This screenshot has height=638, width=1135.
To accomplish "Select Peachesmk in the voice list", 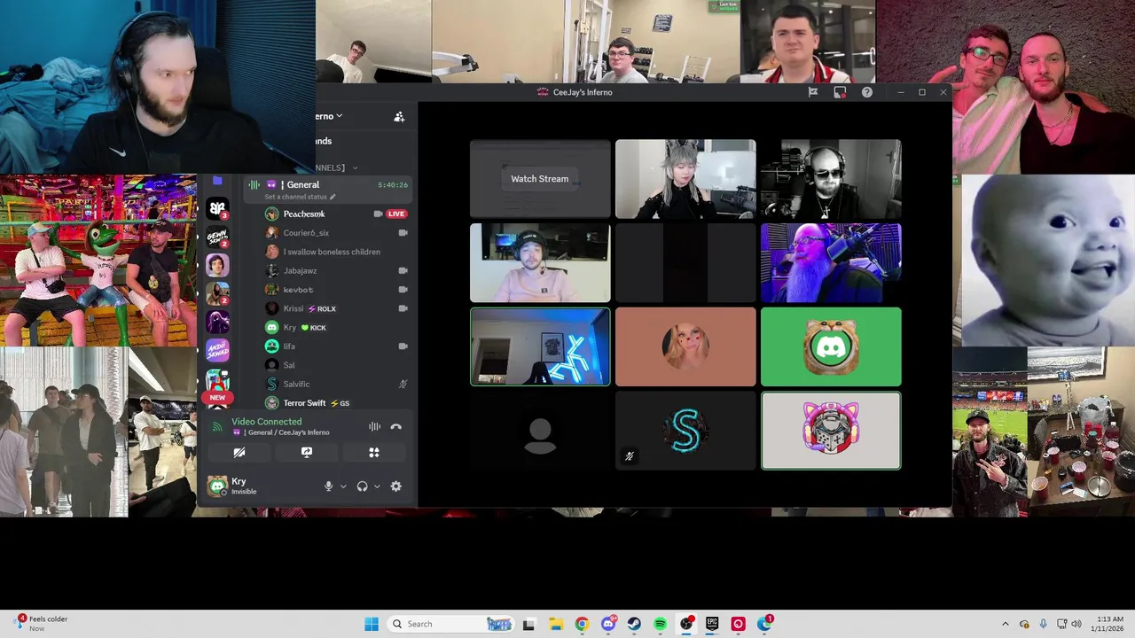I will click(x=304, y=214).
